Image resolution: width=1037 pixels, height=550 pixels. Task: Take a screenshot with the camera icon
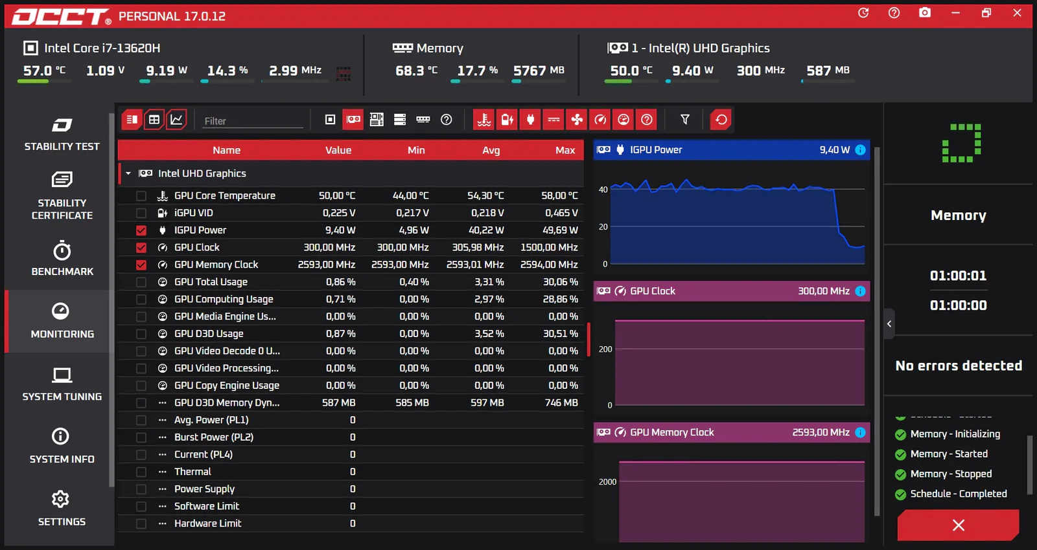click(x=925, y=13)
